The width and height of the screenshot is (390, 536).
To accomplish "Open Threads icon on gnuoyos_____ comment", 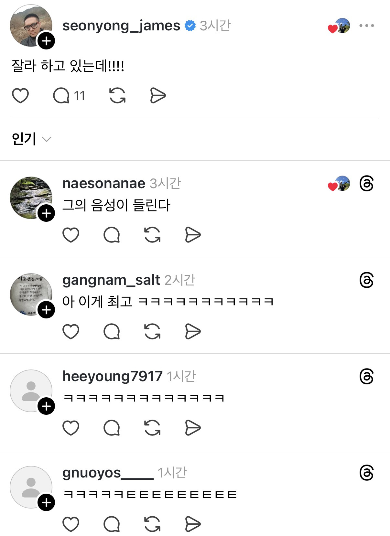I will pos(366,473).
